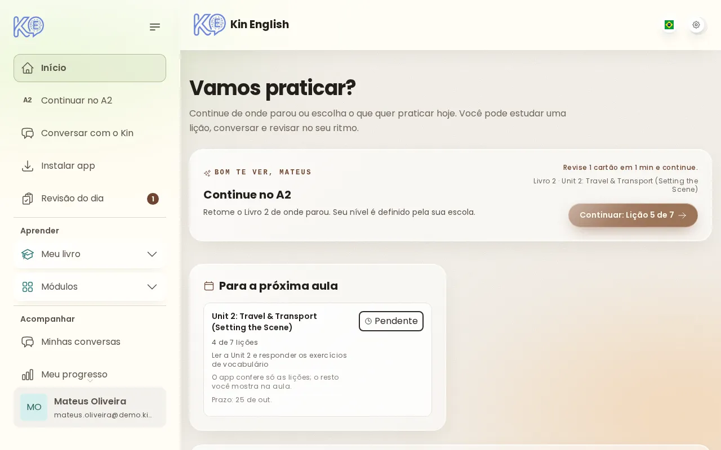This screenshot has height=450, width=721.
Task: Expand the Meu livro section chevron
Action: (x=152, y=254)
